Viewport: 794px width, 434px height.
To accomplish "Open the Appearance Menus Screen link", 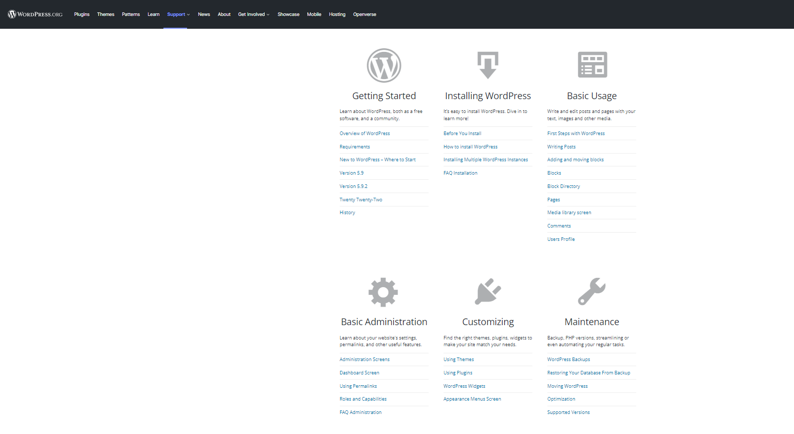I will (x=472, y=399).
